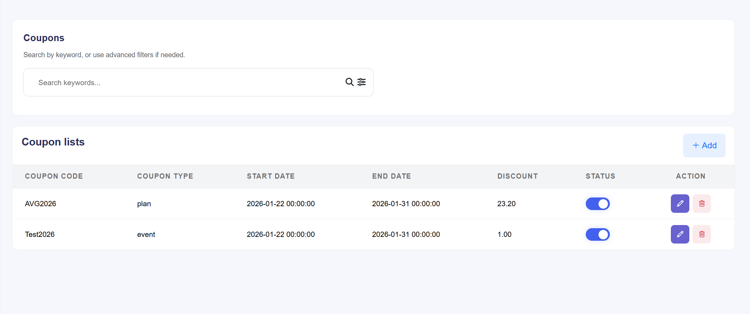Open the advanced filters icon

(362, 82)
